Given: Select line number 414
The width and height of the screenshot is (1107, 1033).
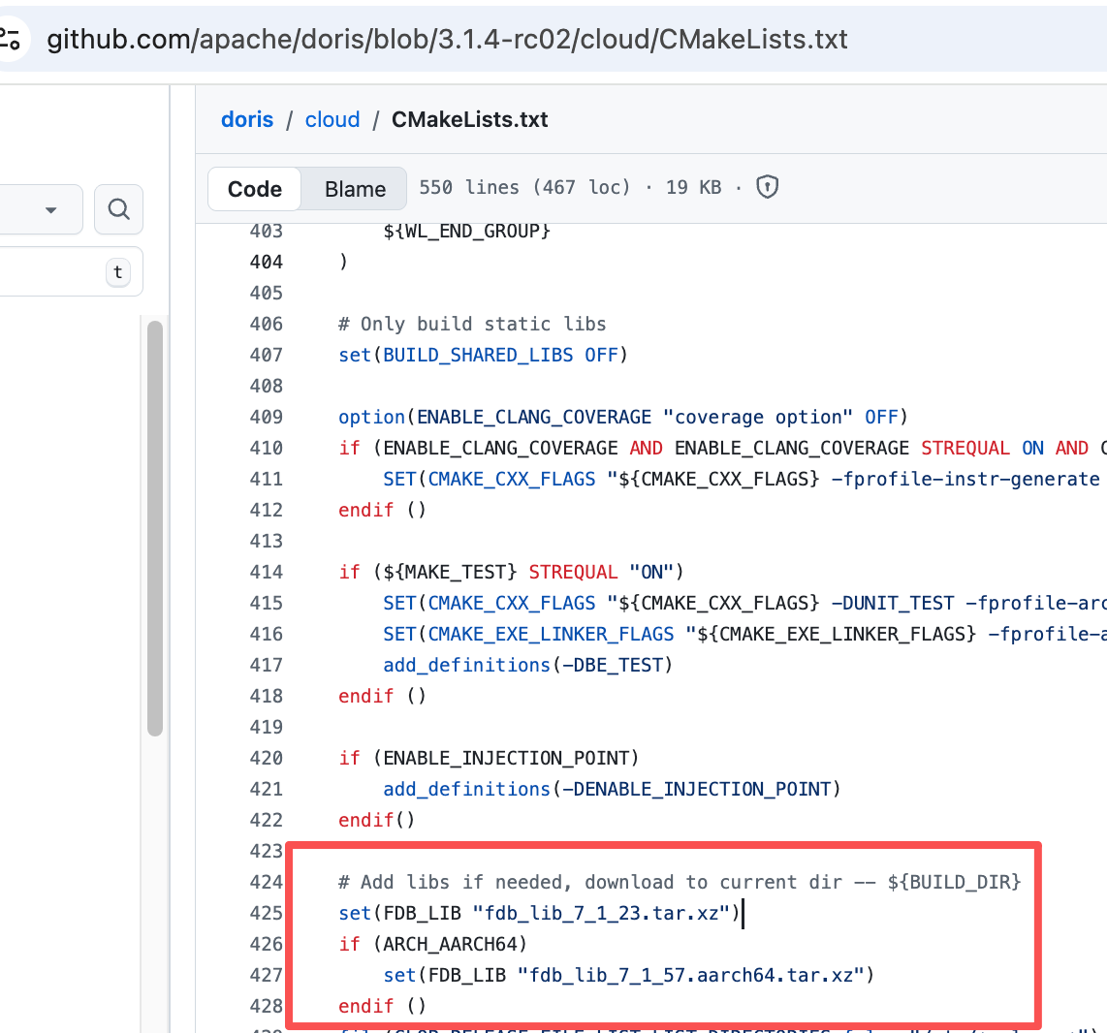Looking at the screenshot, I should coord(266,572).
